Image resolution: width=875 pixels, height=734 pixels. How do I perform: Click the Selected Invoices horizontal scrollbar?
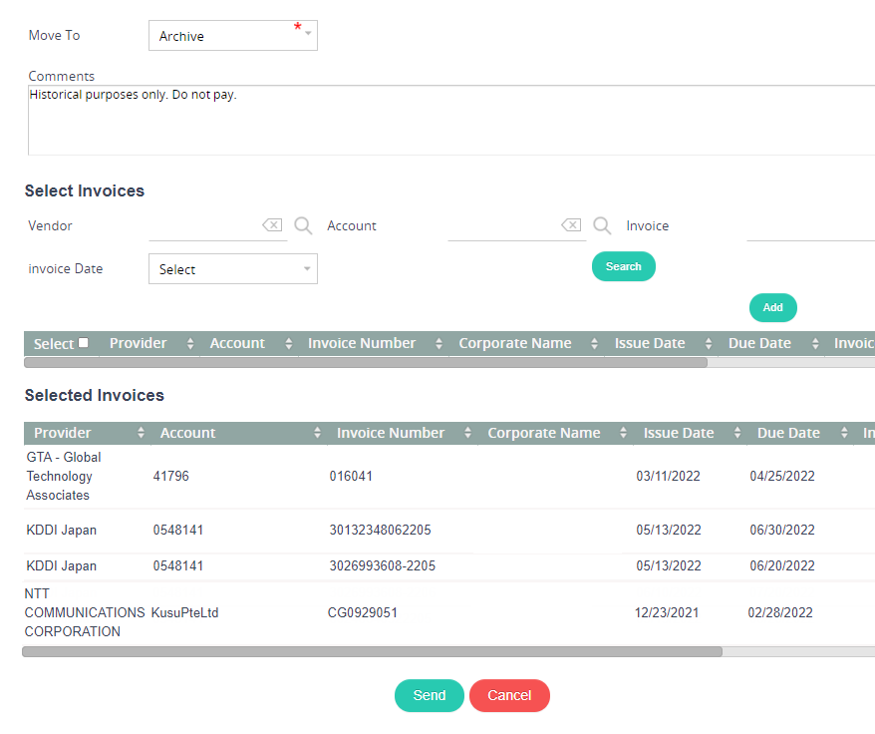click(x=372, y=652)
